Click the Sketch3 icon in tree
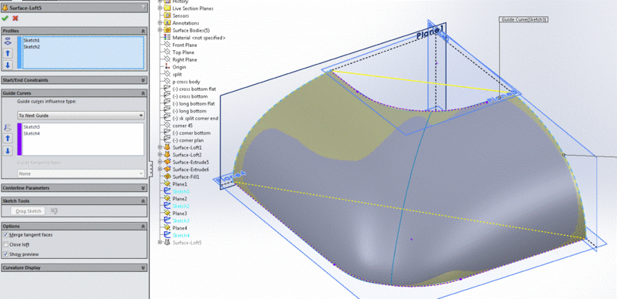The image size is (617, 299). click(x=167, y=220)
